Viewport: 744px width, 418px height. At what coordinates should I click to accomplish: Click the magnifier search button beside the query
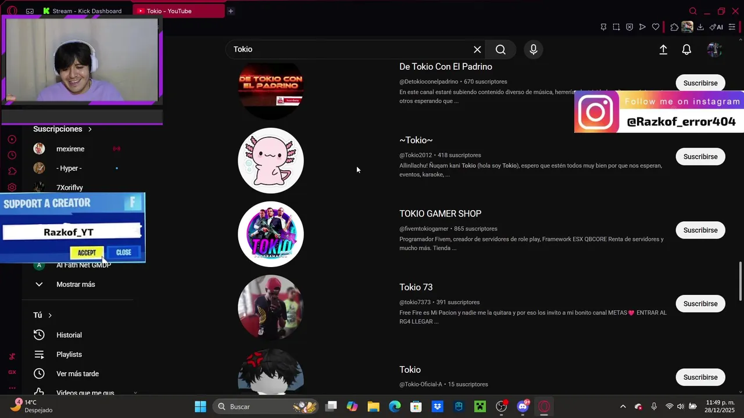[x=500, y=49]
